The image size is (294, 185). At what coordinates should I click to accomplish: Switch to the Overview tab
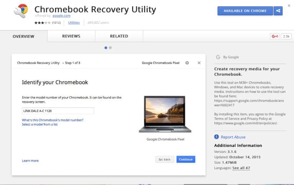tap(23, 36)
